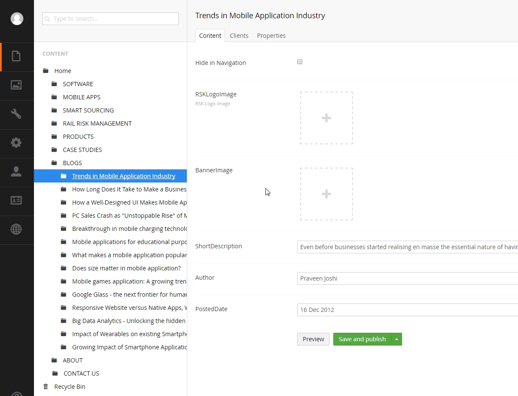The width and height of the screenshot is (518, 396).
Task: Click the Recycle Bin trash icon
Action: pyautogui.click(x=45, y=386)
